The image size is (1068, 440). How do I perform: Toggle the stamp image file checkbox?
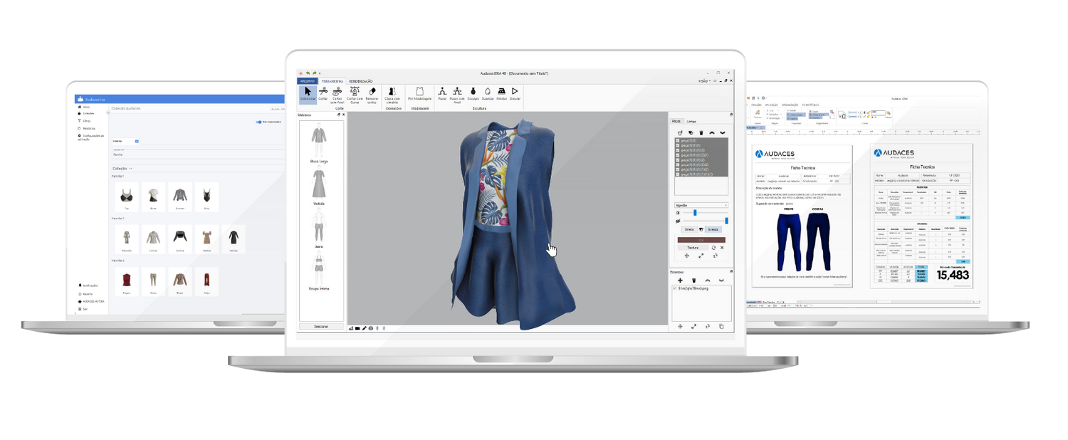(676, 288)
